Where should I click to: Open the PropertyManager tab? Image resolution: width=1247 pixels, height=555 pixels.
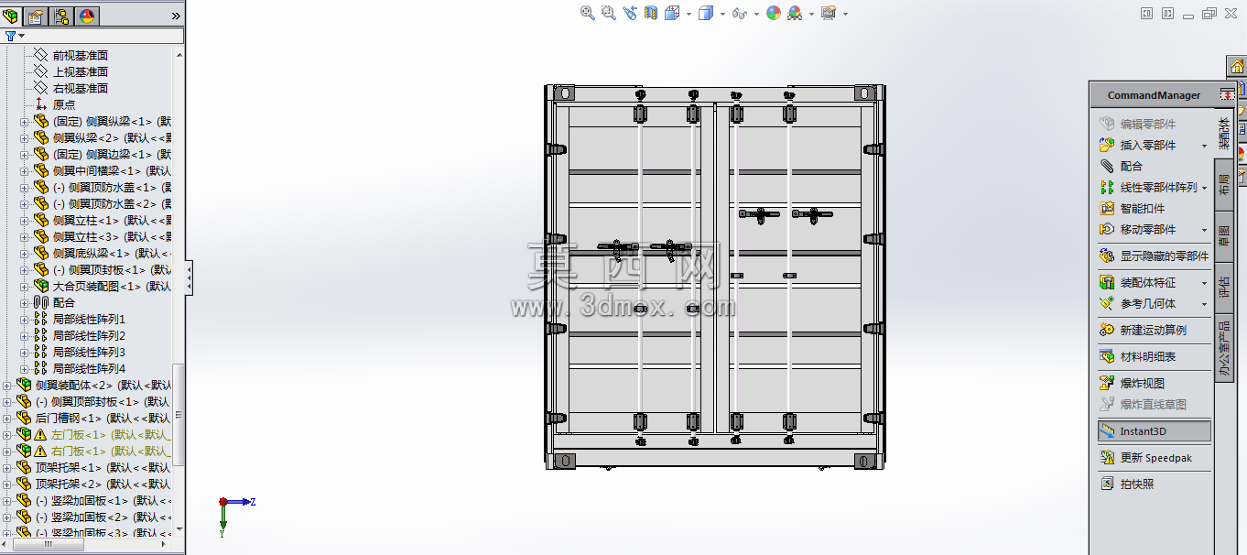(x=37, y=16)
